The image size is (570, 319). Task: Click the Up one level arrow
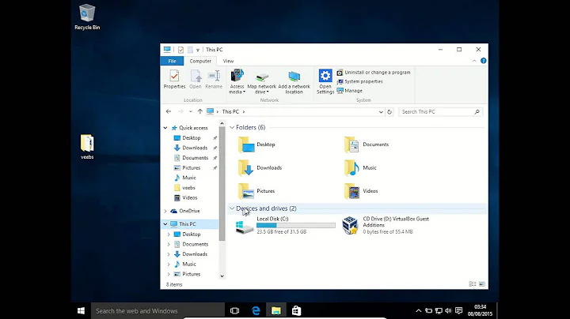click(200, 111)
